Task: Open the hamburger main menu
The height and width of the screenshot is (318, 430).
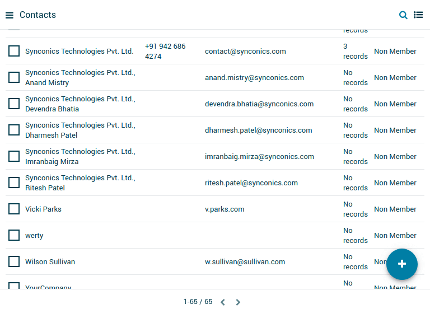Action: pos(10,15)
